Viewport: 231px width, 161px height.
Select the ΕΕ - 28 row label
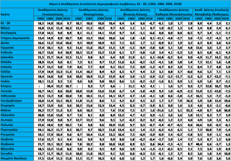(7, 22)
